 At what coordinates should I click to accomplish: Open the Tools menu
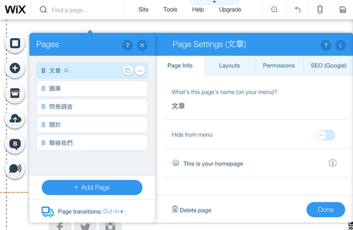click(170, 10)
